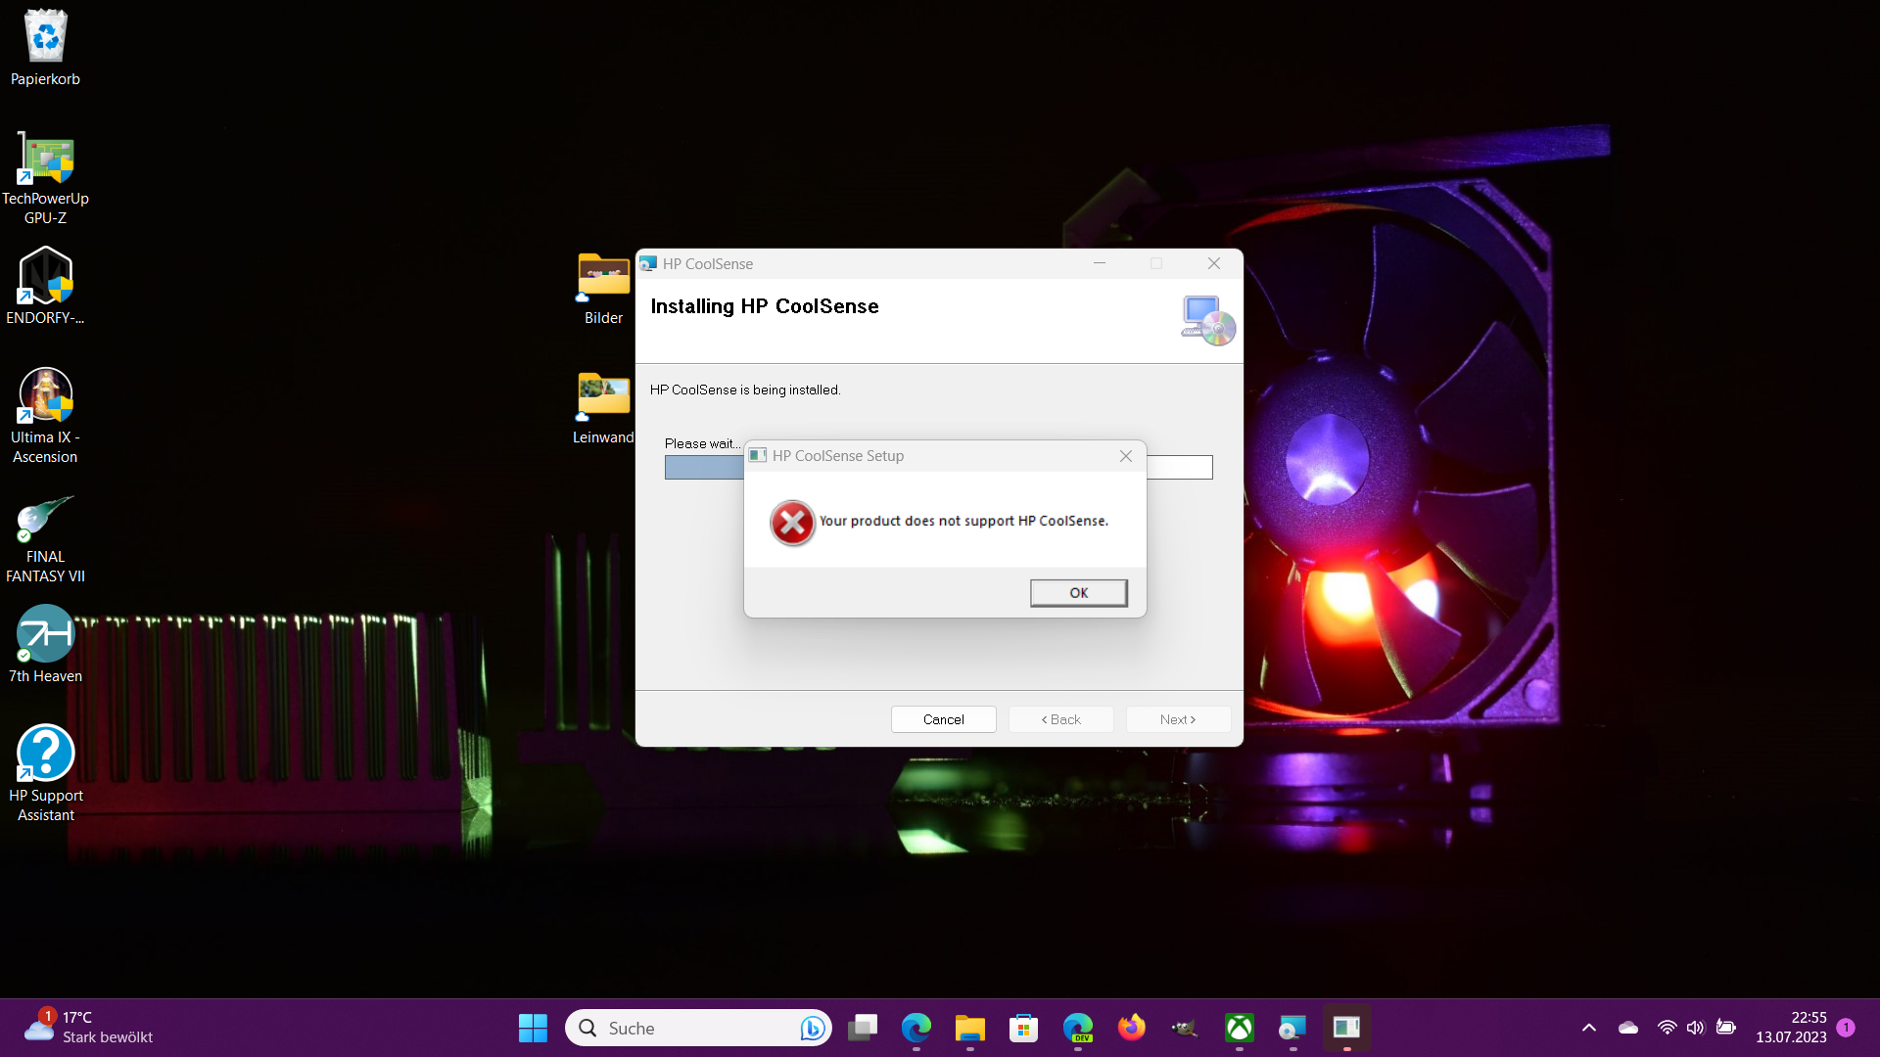
Task: Cancel the HP CoolSense installation
Action: coord(943,719)
